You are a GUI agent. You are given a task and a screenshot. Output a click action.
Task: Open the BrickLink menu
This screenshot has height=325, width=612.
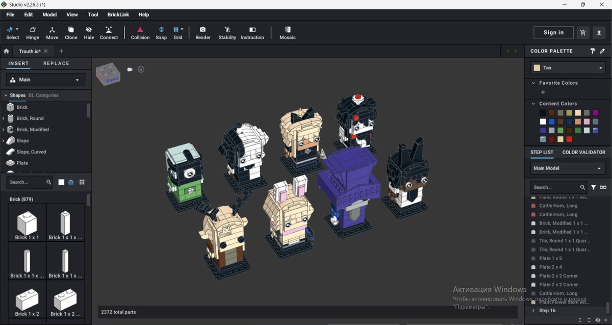118,15
